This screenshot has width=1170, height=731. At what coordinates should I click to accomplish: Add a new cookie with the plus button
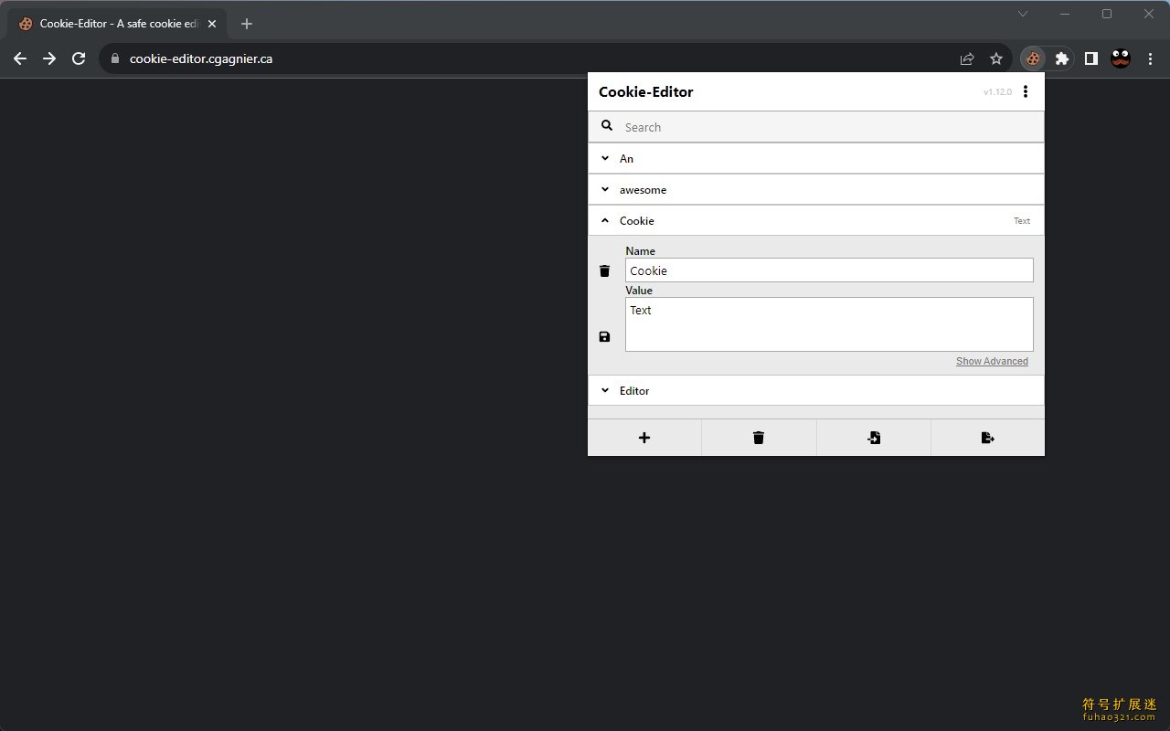[644, 438]
